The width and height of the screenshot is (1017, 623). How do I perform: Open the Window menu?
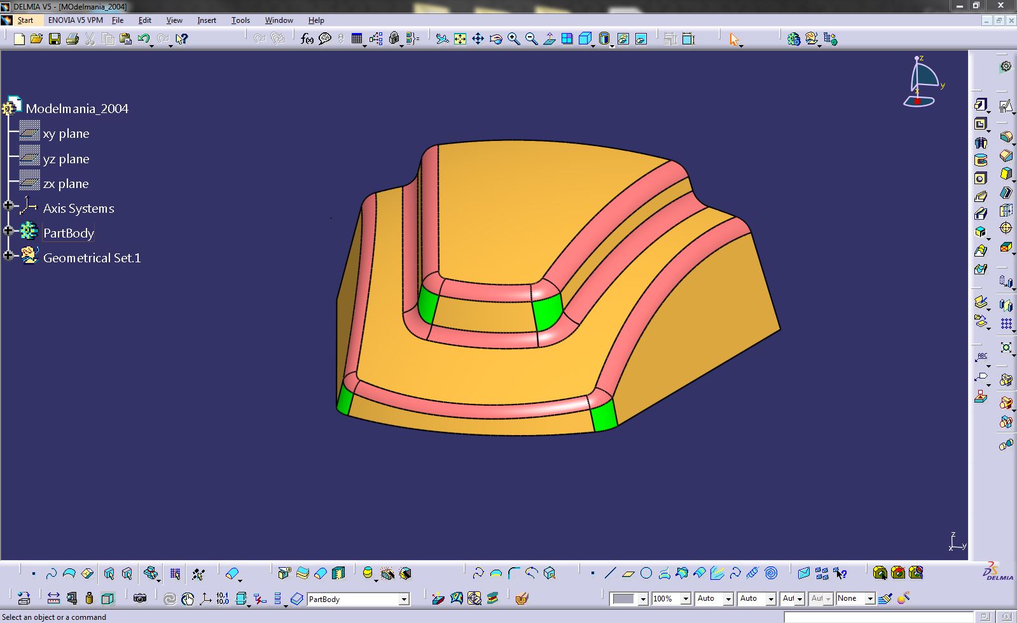point(279,20)
